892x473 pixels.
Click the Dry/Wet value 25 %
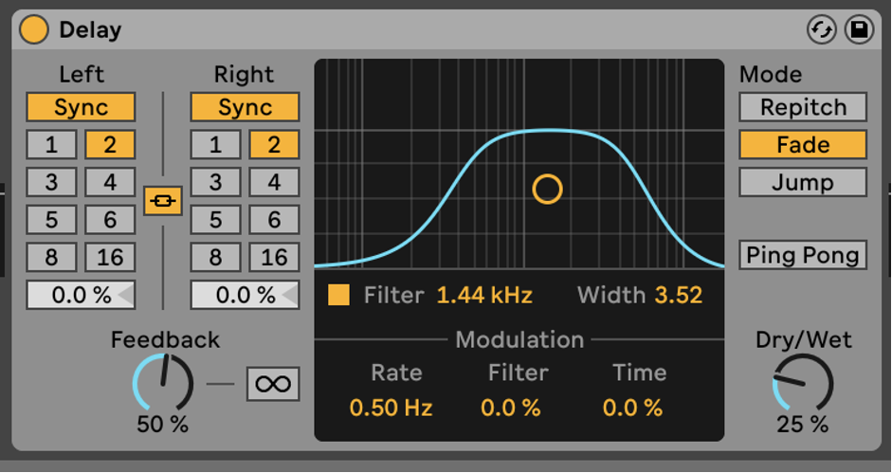pos(803,424)
